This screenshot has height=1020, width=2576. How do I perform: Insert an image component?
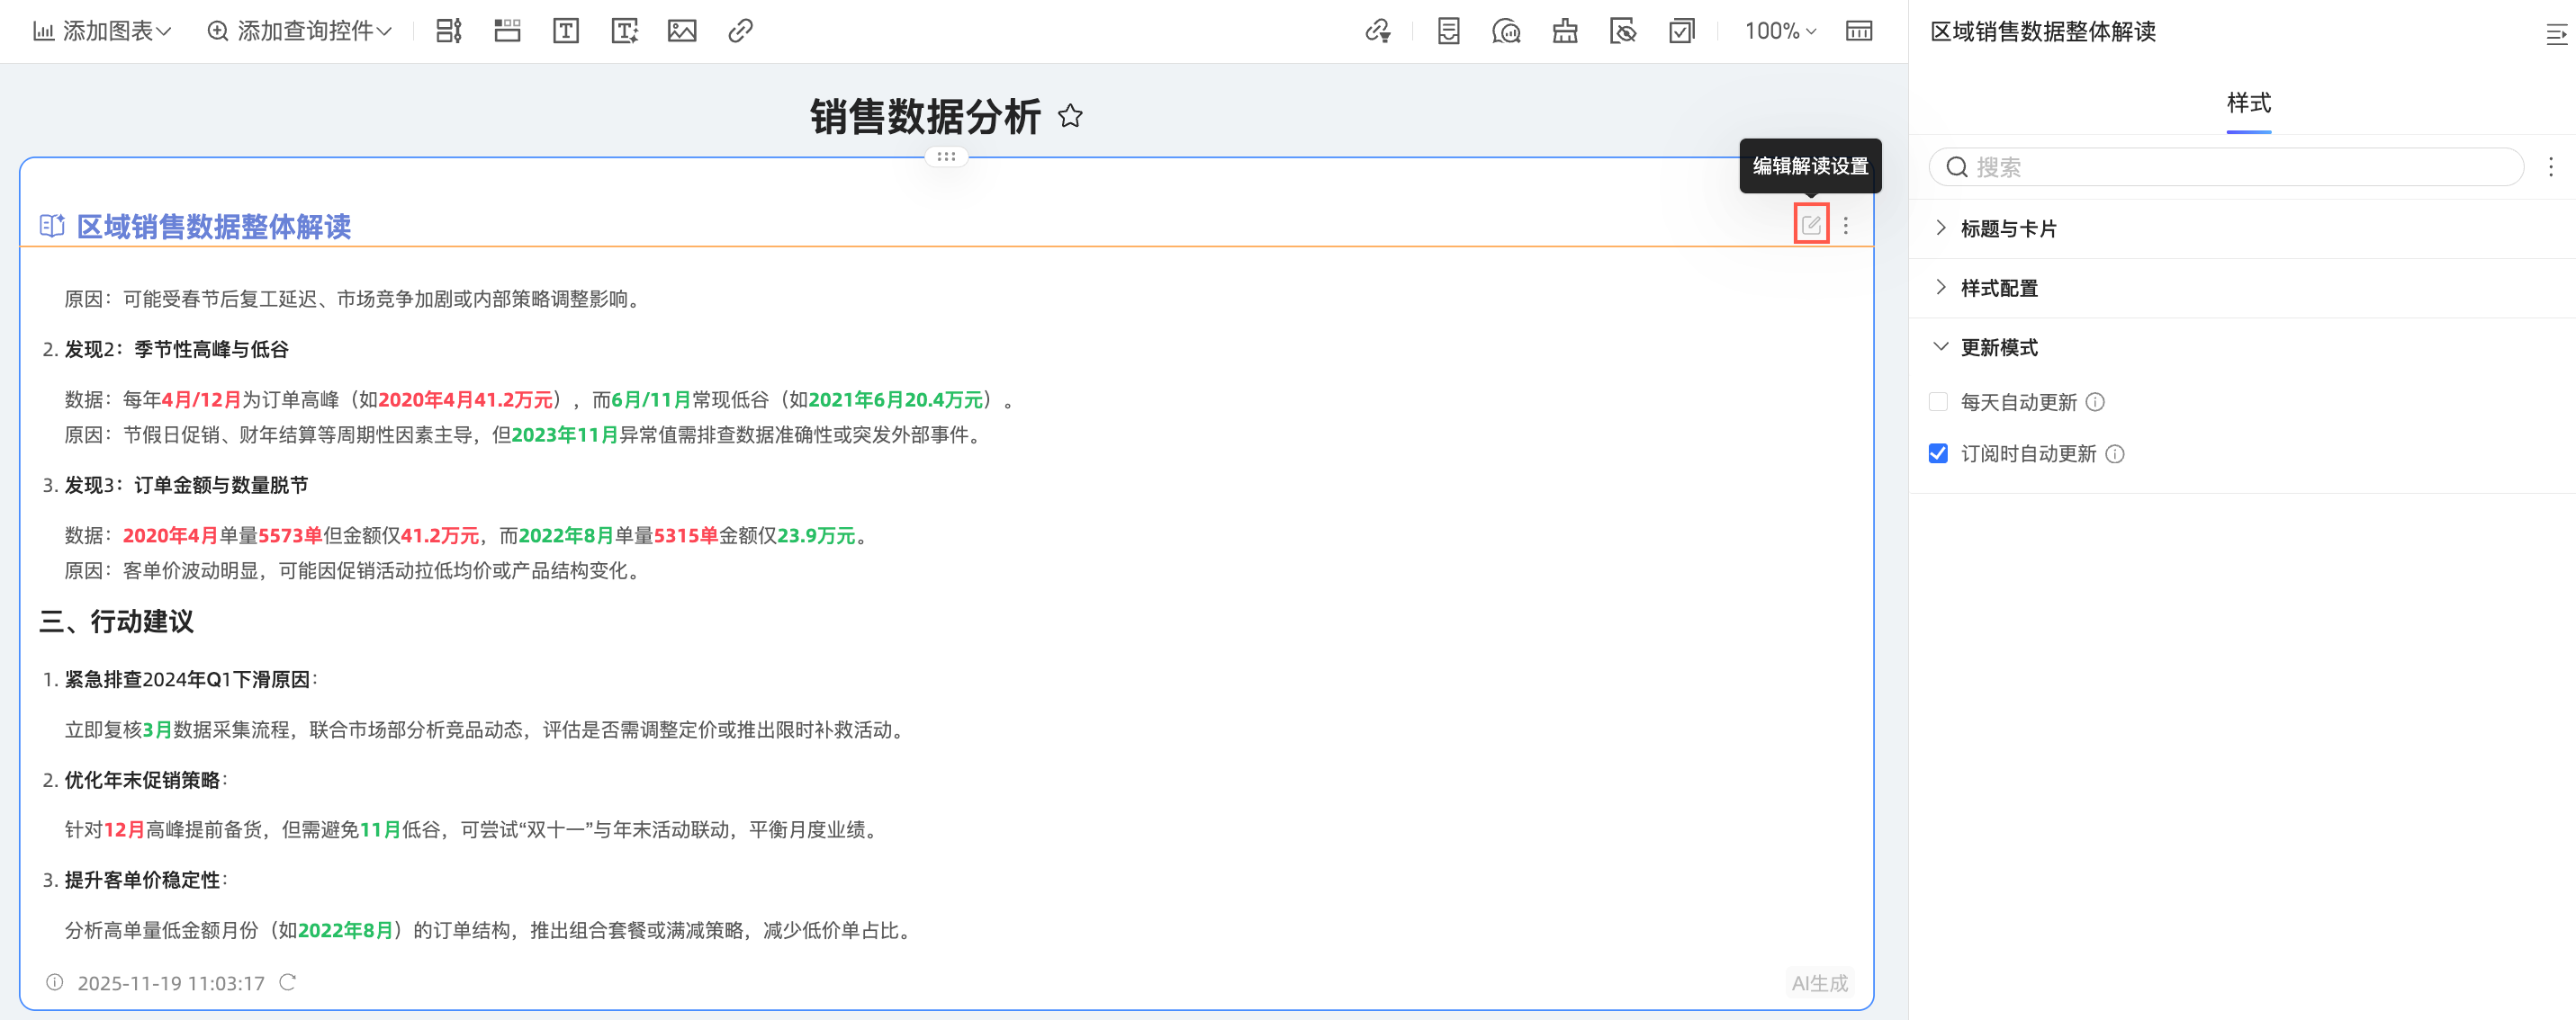[683, 31]
